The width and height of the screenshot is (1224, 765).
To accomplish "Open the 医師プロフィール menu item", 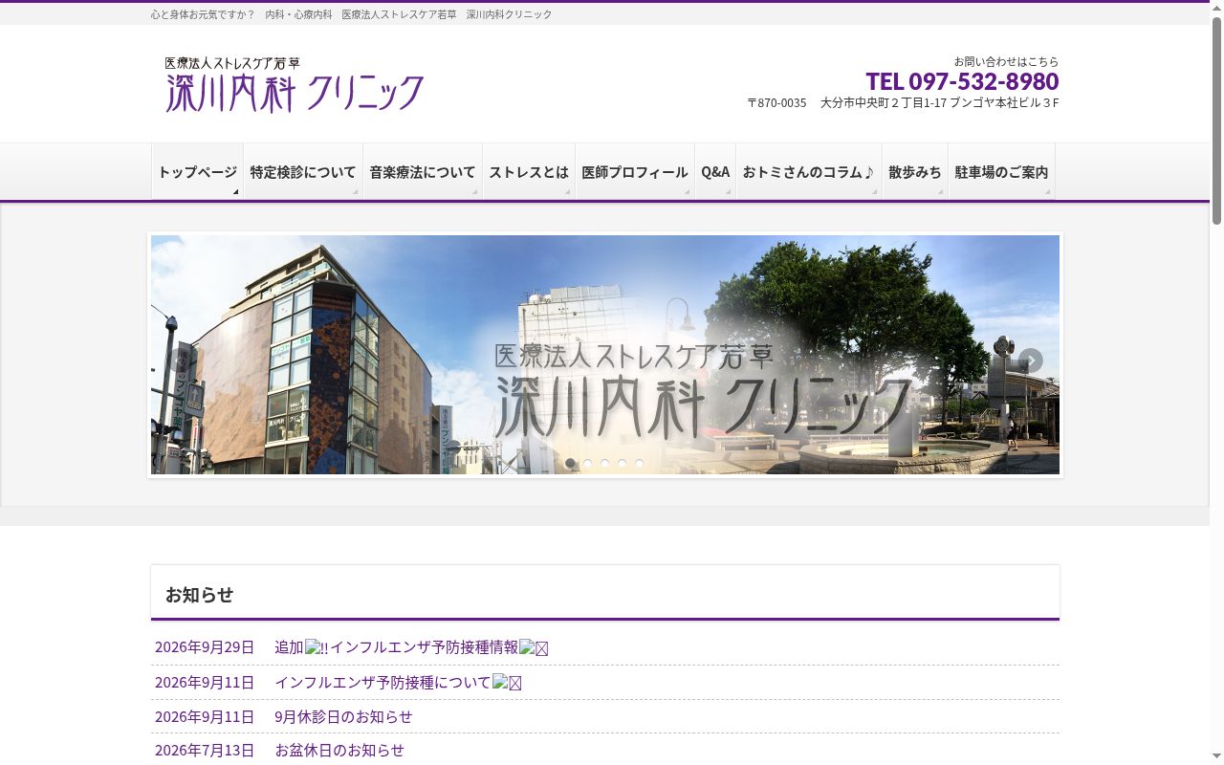I will tap(635, 172).
